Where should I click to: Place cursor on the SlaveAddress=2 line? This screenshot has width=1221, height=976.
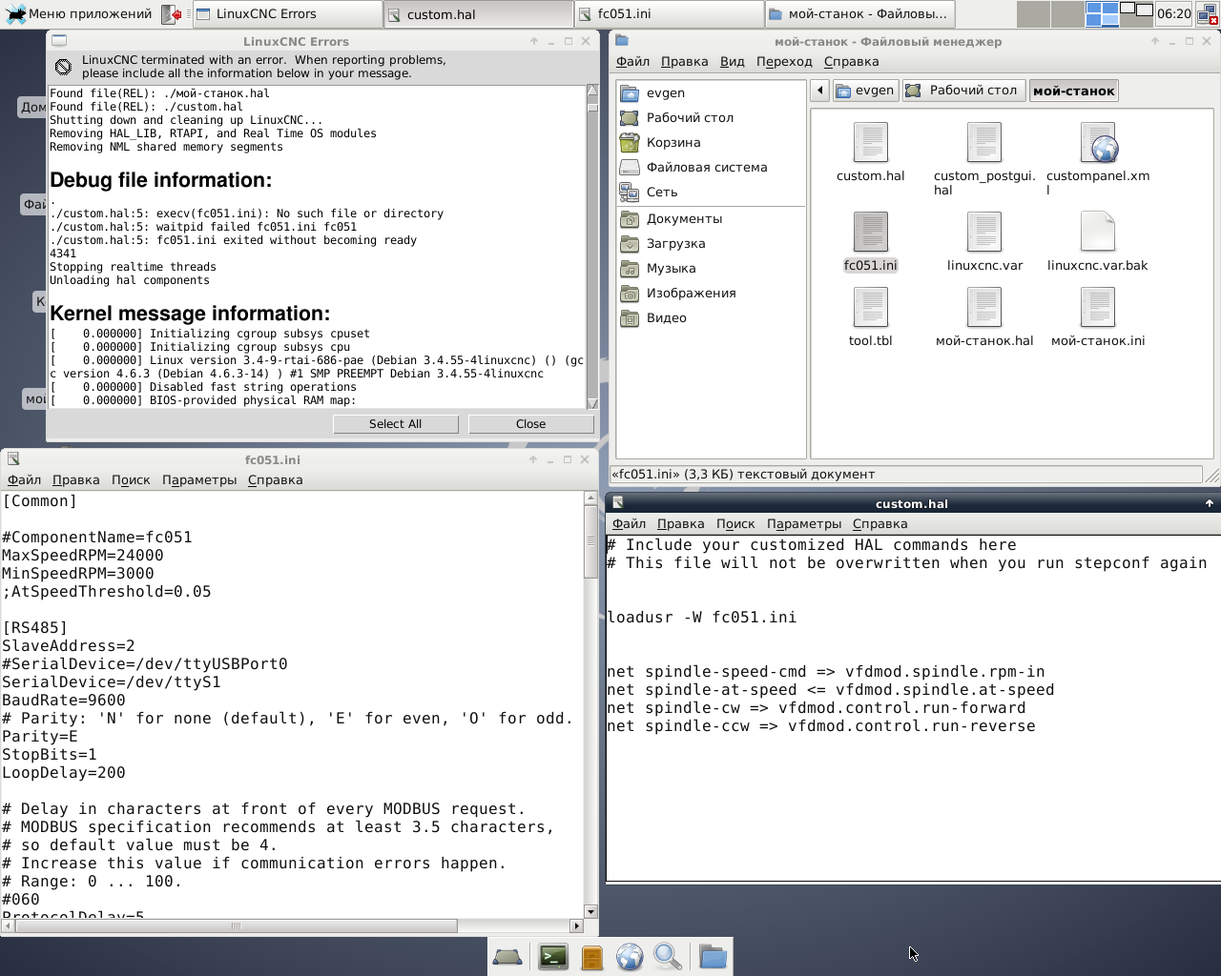click(69, 646)
